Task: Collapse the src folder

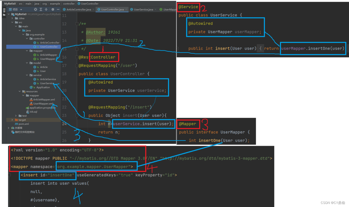Action: [12, 22]
